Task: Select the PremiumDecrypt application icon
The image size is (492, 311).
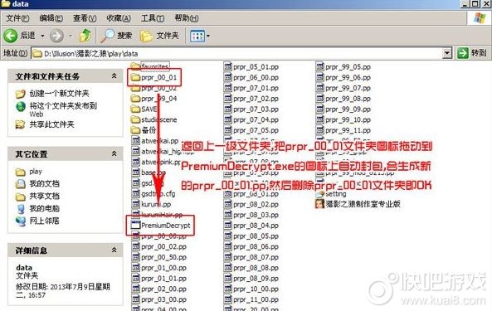Action: pyautogui.click(x=135, y=225)
